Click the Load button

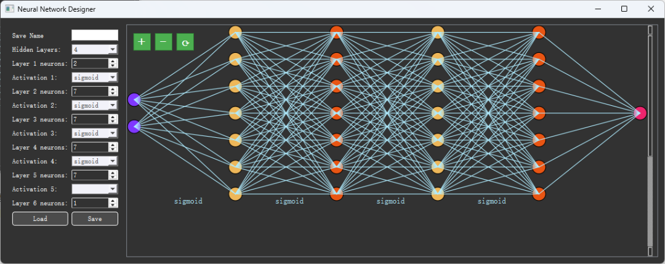click(40, 218)
